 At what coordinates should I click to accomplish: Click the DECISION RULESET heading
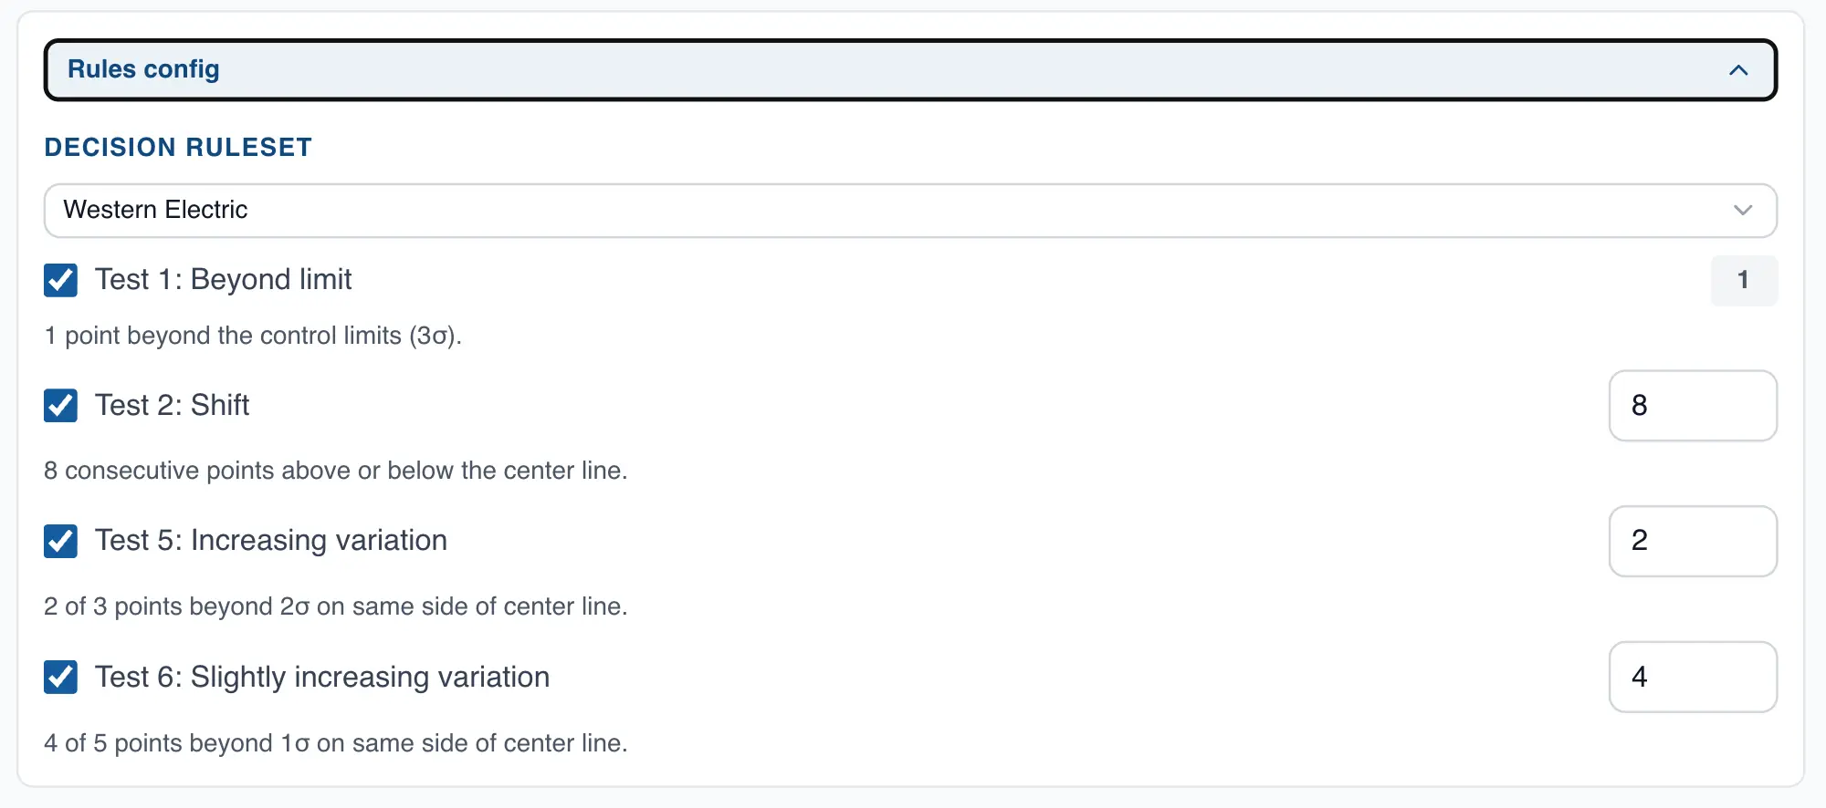pos(178,147)
